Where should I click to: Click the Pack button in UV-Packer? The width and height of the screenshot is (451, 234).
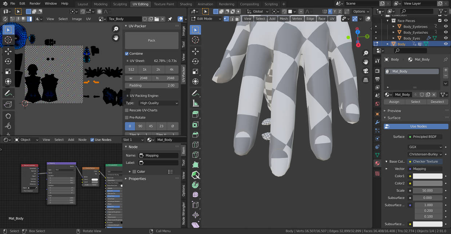[152, 40]
